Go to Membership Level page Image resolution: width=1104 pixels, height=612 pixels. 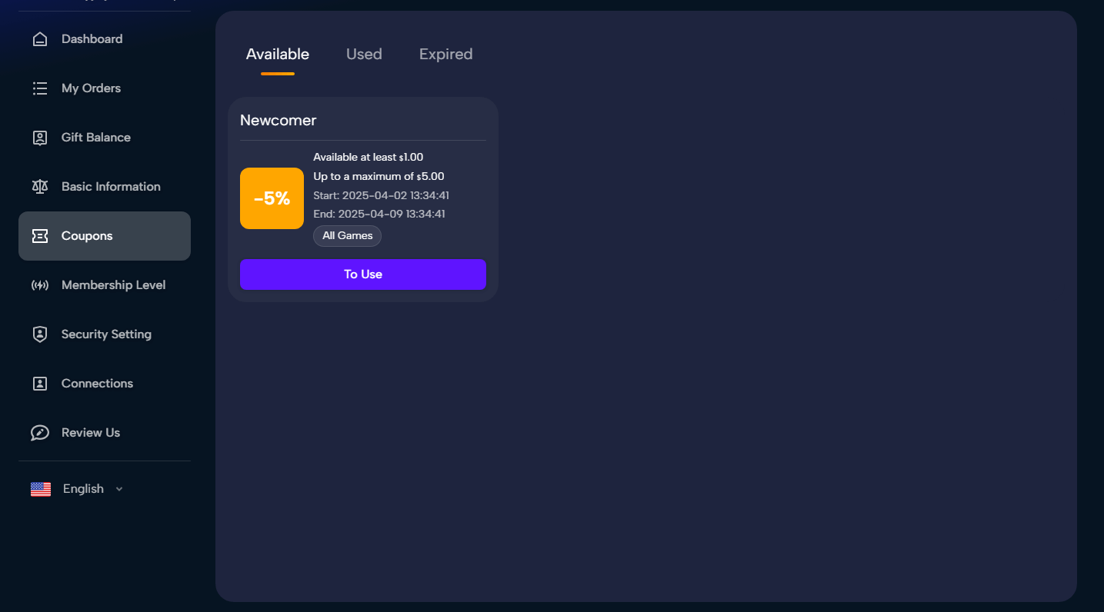[113, 285]
